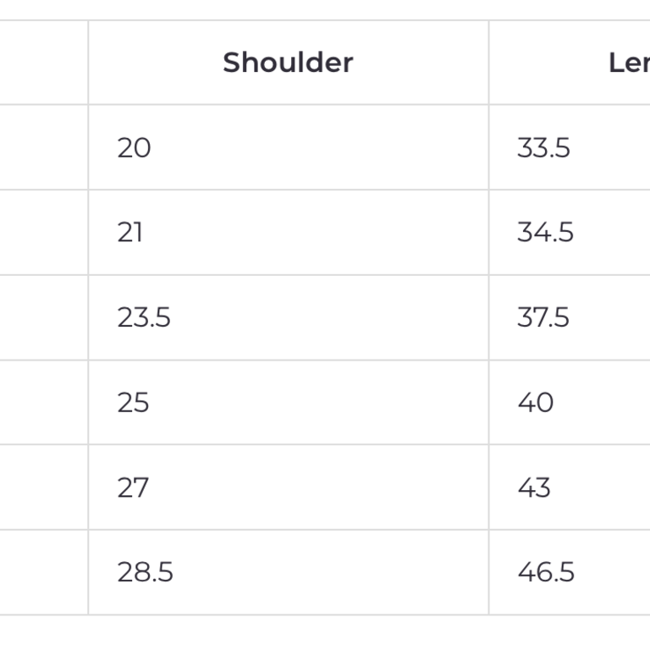
Task: Click the blank cell left of Shoulder 20
Action: [42, 148]
